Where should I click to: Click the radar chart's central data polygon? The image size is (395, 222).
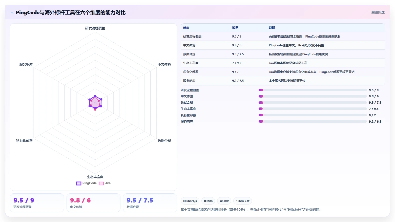tap(95, 103)
